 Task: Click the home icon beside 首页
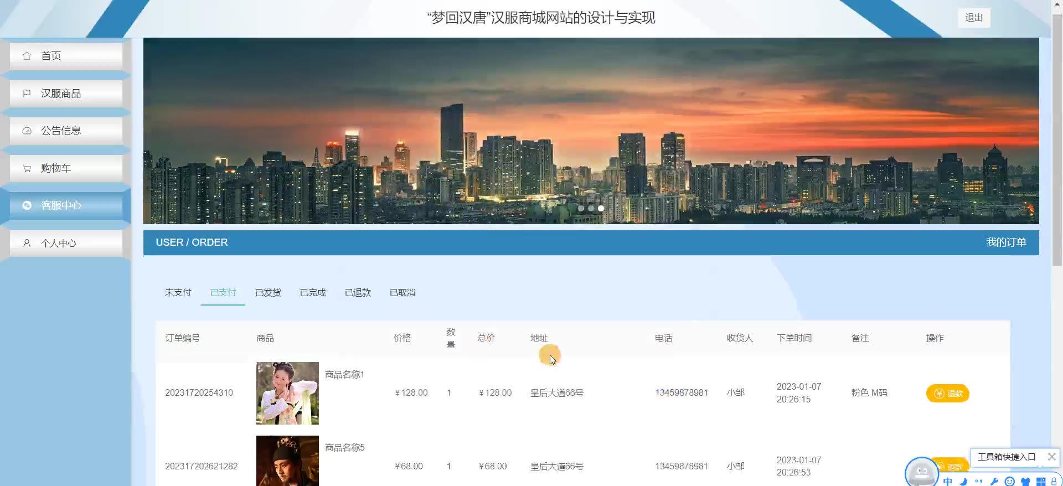click(27, 56)
